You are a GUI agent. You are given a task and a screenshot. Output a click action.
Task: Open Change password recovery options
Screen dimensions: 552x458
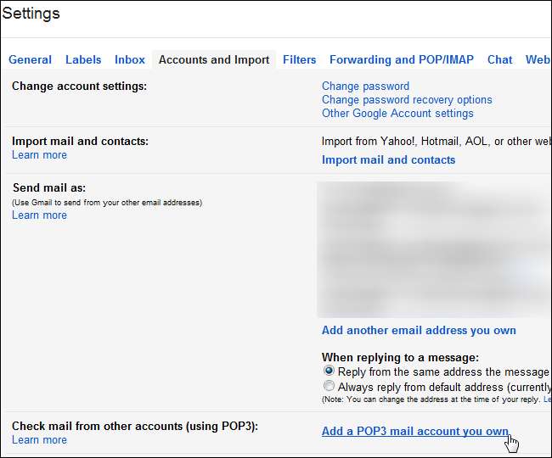[407, 100]
